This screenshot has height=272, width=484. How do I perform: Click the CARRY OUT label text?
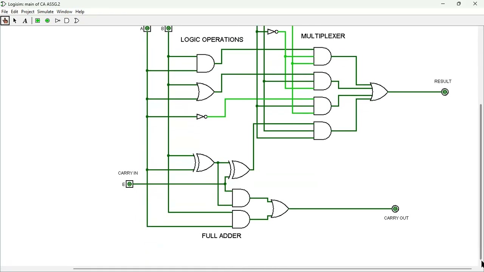coord(396,218)
